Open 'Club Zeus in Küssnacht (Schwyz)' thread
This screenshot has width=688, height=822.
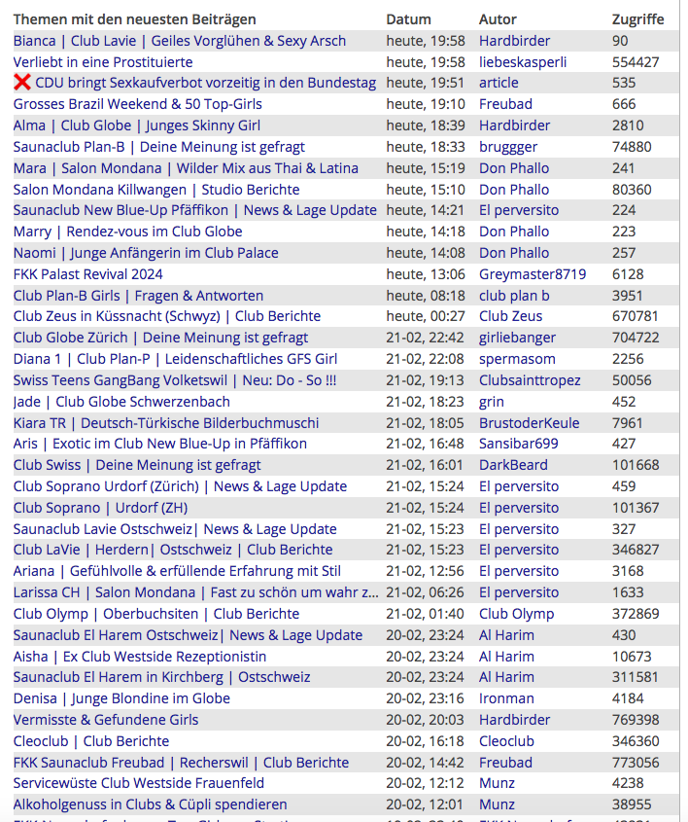pyautogui.click(x=166, y=316)
